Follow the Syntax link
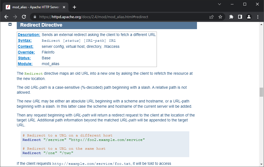Screen dimensions: 264x167 tap(25, 40)
